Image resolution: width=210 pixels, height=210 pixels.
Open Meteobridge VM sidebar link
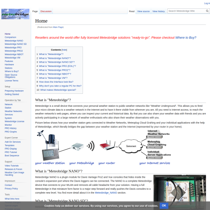click(x=13, y=58)
